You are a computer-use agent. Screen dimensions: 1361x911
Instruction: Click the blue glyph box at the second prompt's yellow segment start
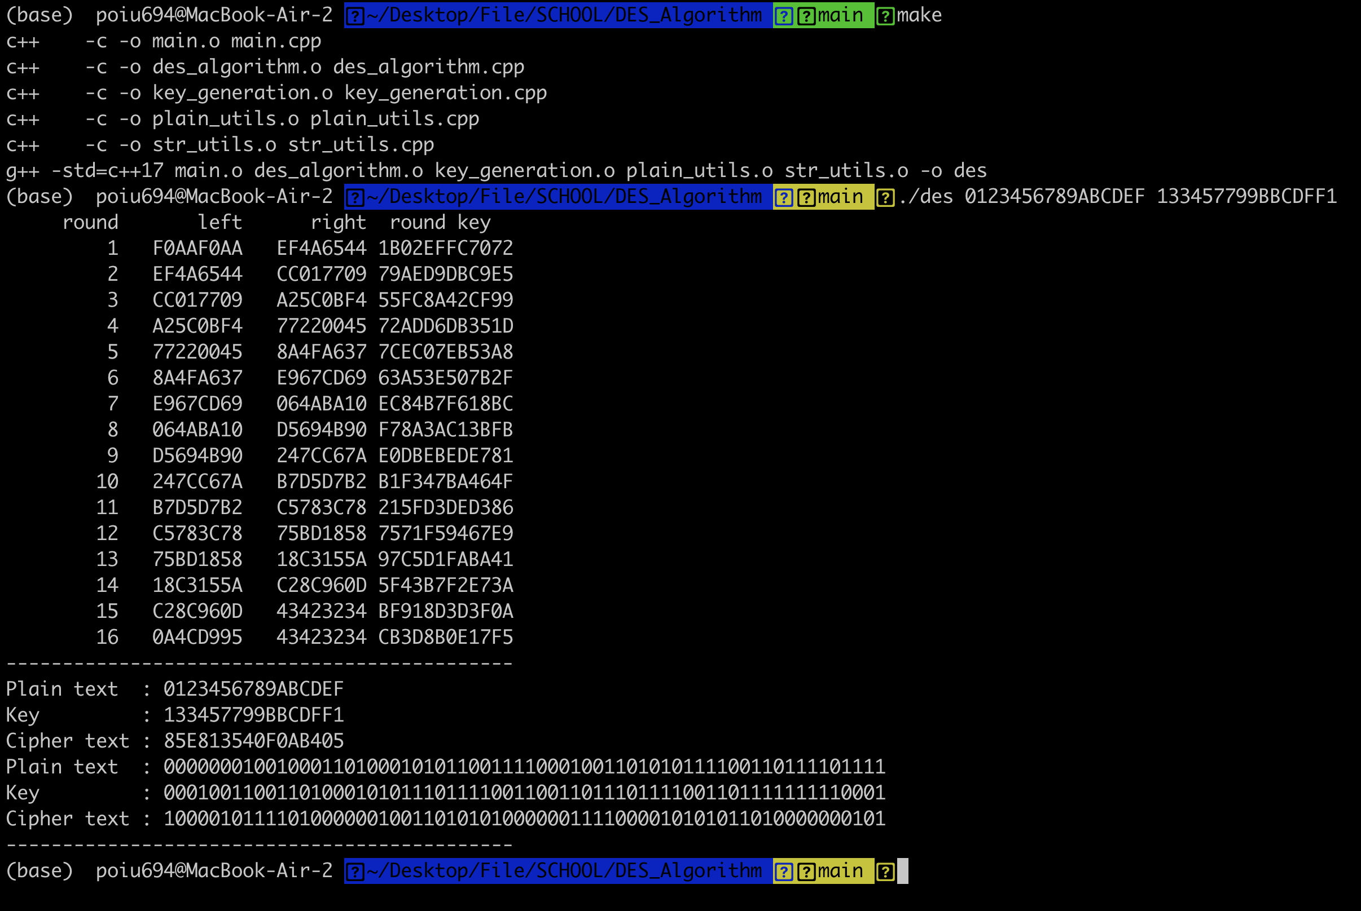click(x=784, y=197)
